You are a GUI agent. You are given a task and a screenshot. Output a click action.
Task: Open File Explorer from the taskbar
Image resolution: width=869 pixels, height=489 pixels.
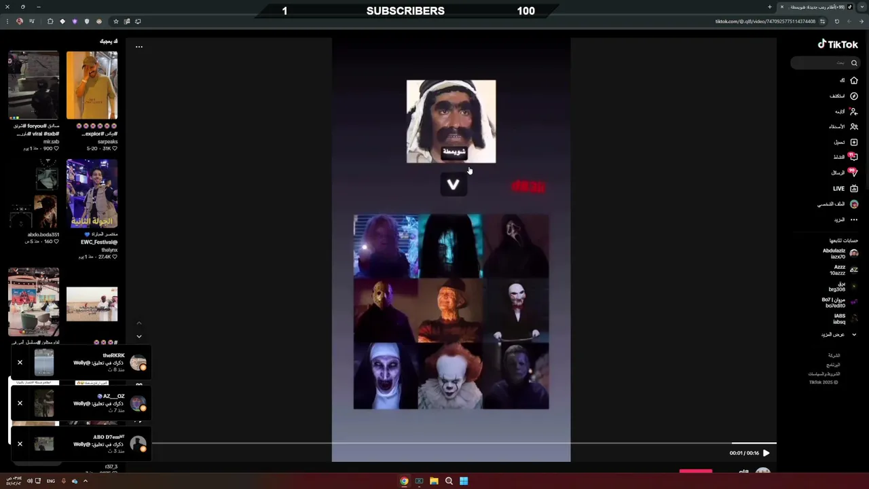pos(434,481)
